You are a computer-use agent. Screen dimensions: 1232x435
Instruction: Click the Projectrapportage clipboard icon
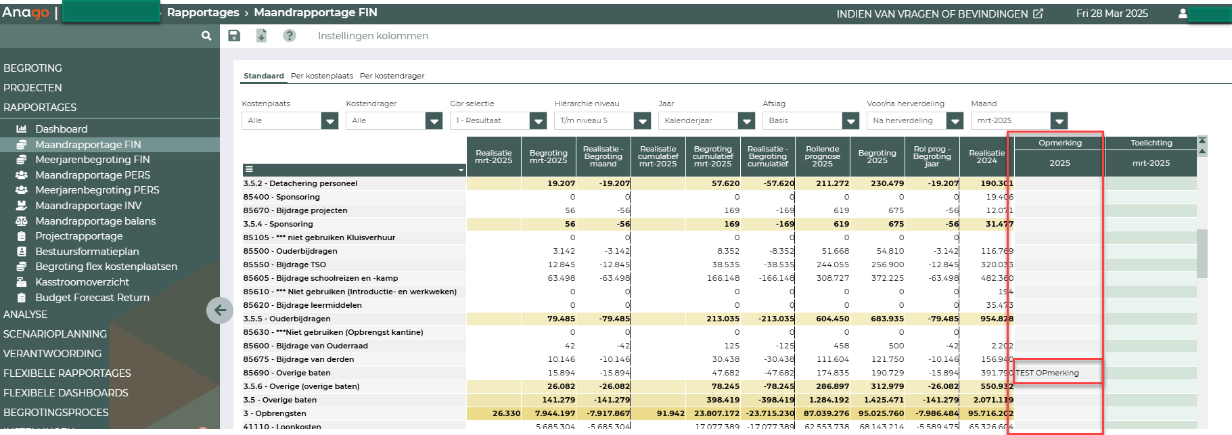click(x=22, y=236)
